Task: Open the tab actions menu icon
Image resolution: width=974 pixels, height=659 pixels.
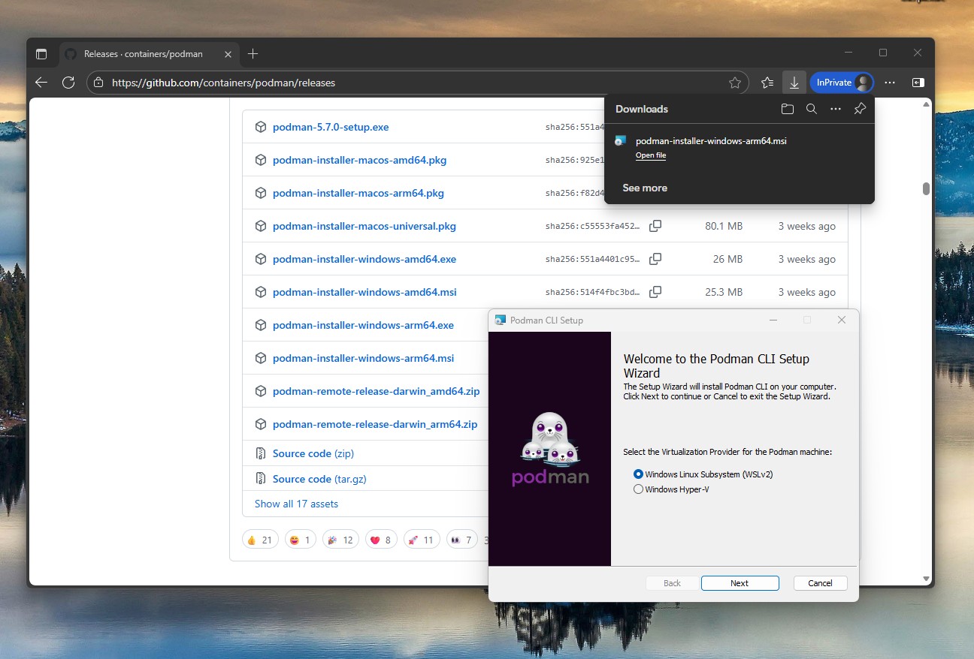Action: pos(41,54)
